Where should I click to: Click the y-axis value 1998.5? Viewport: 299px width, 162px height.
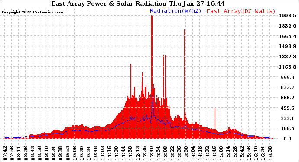288,16
